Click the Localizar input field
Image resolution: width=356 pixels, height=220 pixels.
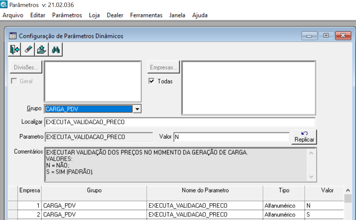[x=180, y=122]
